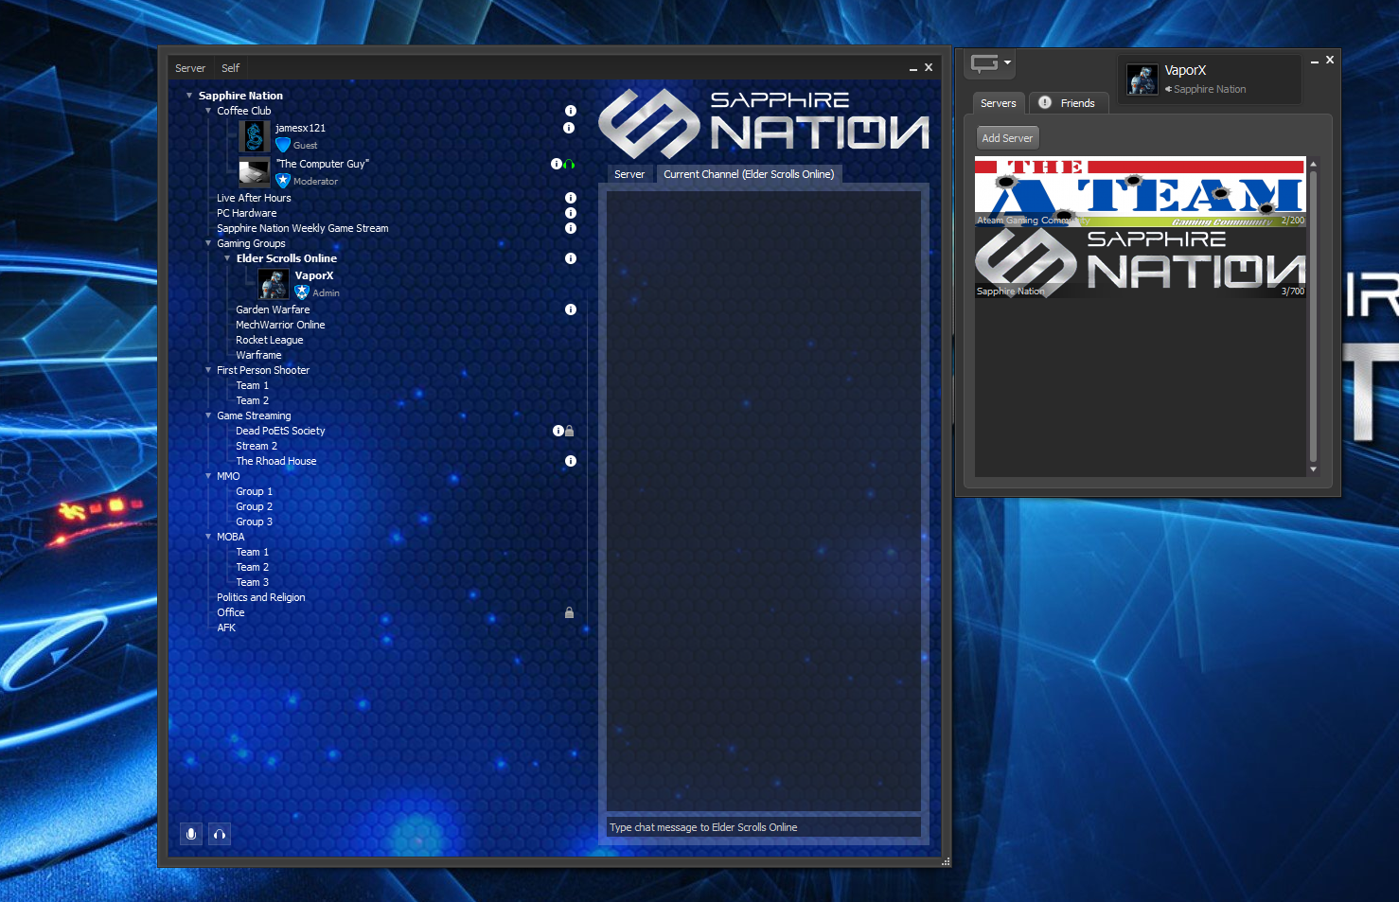Click info icon beside The Computer Guy
1399x902 pixels.
[557, 164]
